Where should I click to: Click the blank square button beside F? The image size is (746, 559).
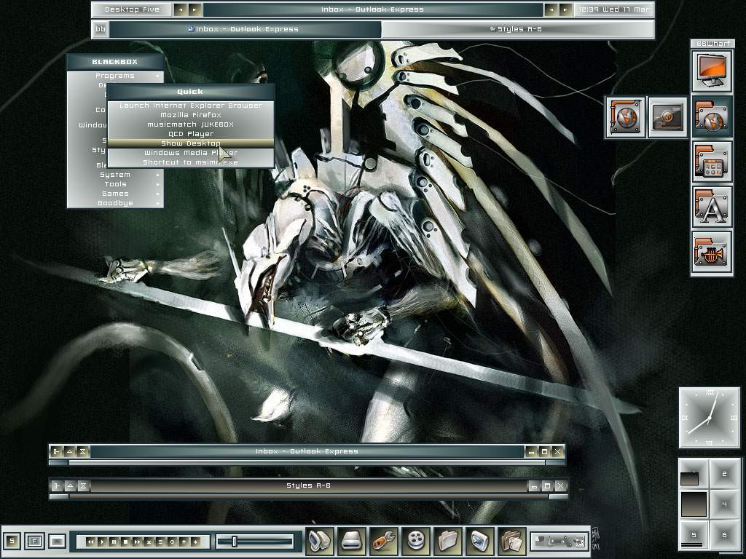pyautogui.click(x=57, y=541)
